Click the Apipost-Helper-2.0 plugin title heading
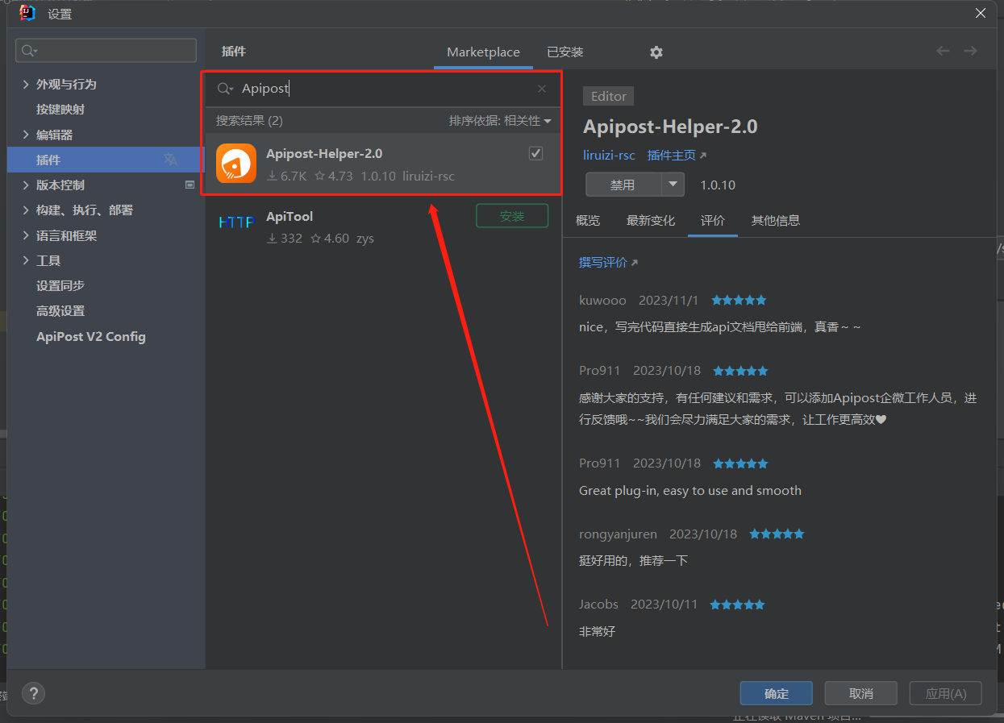This screenshot has height=723, width=1004. coord(670,127)
